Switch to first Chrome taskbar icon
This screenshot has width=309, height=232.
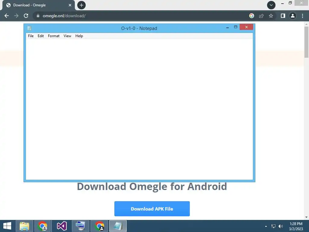coord(43,226)
